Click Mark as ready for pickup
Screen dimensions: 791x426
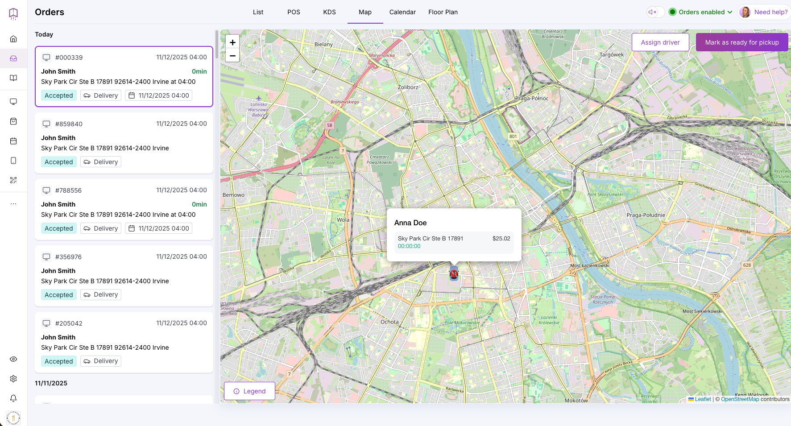pyautogui.click(x=742, y=42)
